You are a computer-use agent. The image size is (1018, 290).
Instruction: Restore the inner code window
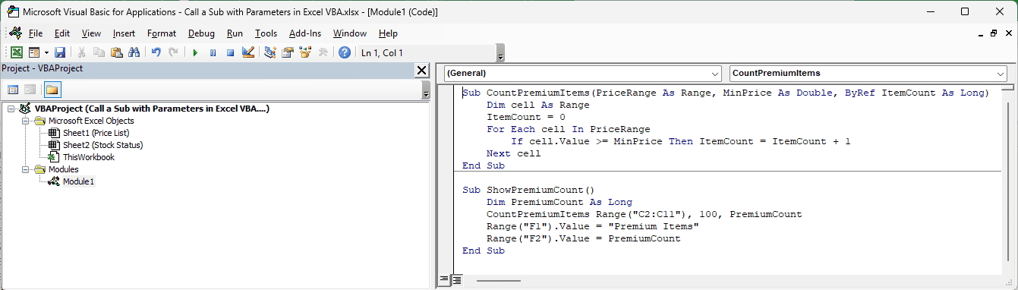pyautogui.click(x=993, y=33)
